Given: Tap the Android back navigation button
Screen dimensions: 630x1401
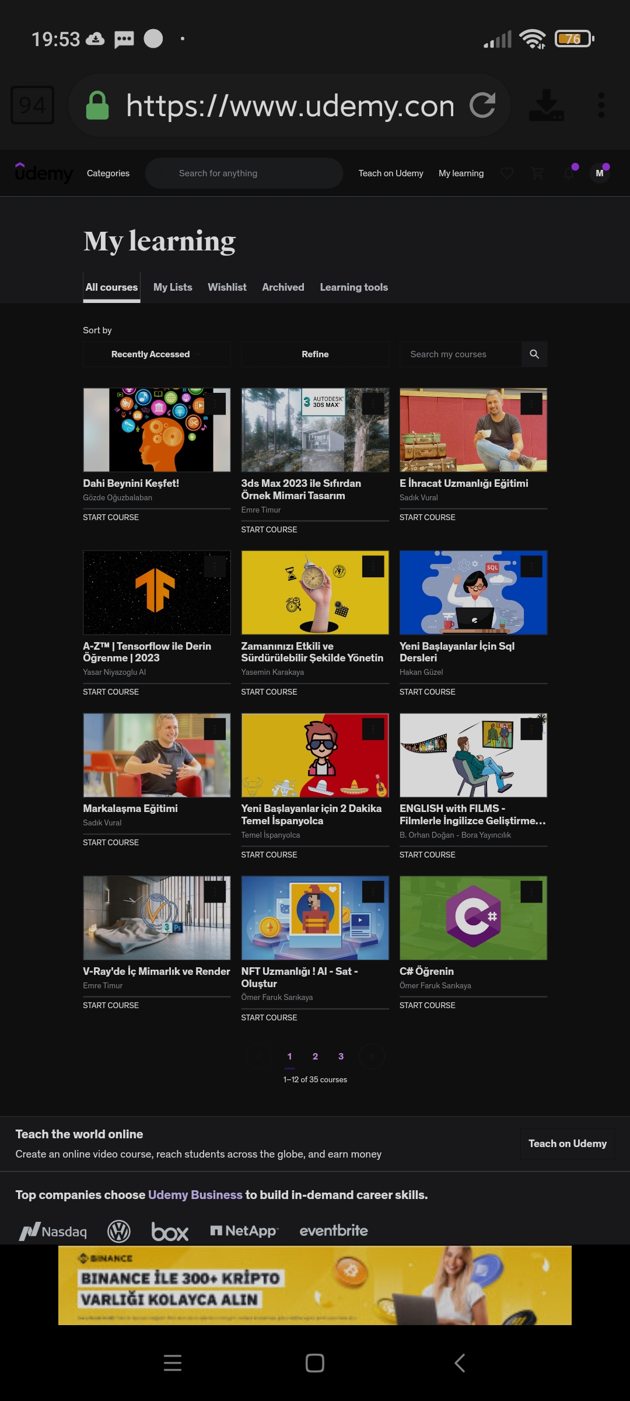Looking at the screenshot, I should (x=460, y=1363).
